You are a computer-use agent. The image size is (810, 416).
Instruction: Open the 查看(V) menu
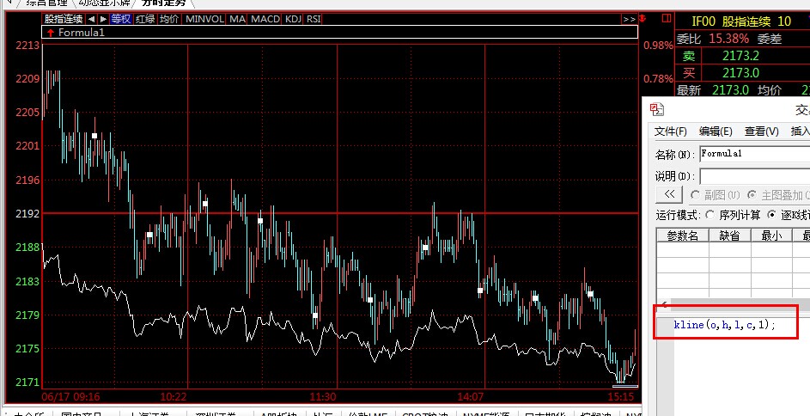(x=761, y=132)
